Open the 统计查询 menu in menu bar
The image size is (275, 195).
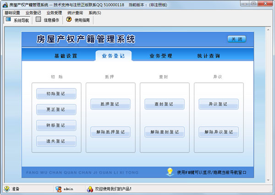75,13
